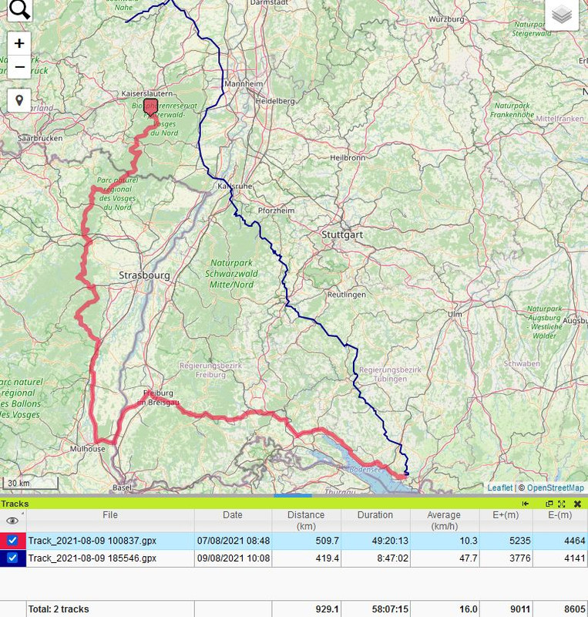Click the Stuttgart city label on map

[x=342, y=235]
